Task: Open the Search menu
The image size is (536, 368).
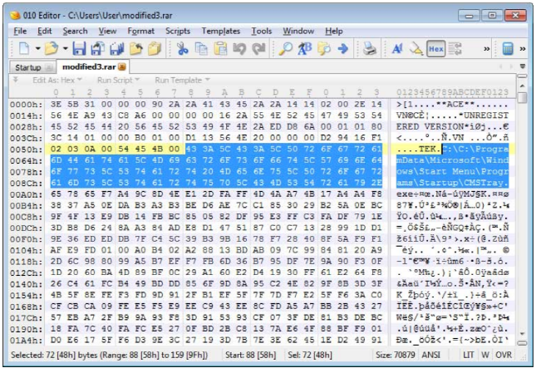Action: [x=75, y=31]
